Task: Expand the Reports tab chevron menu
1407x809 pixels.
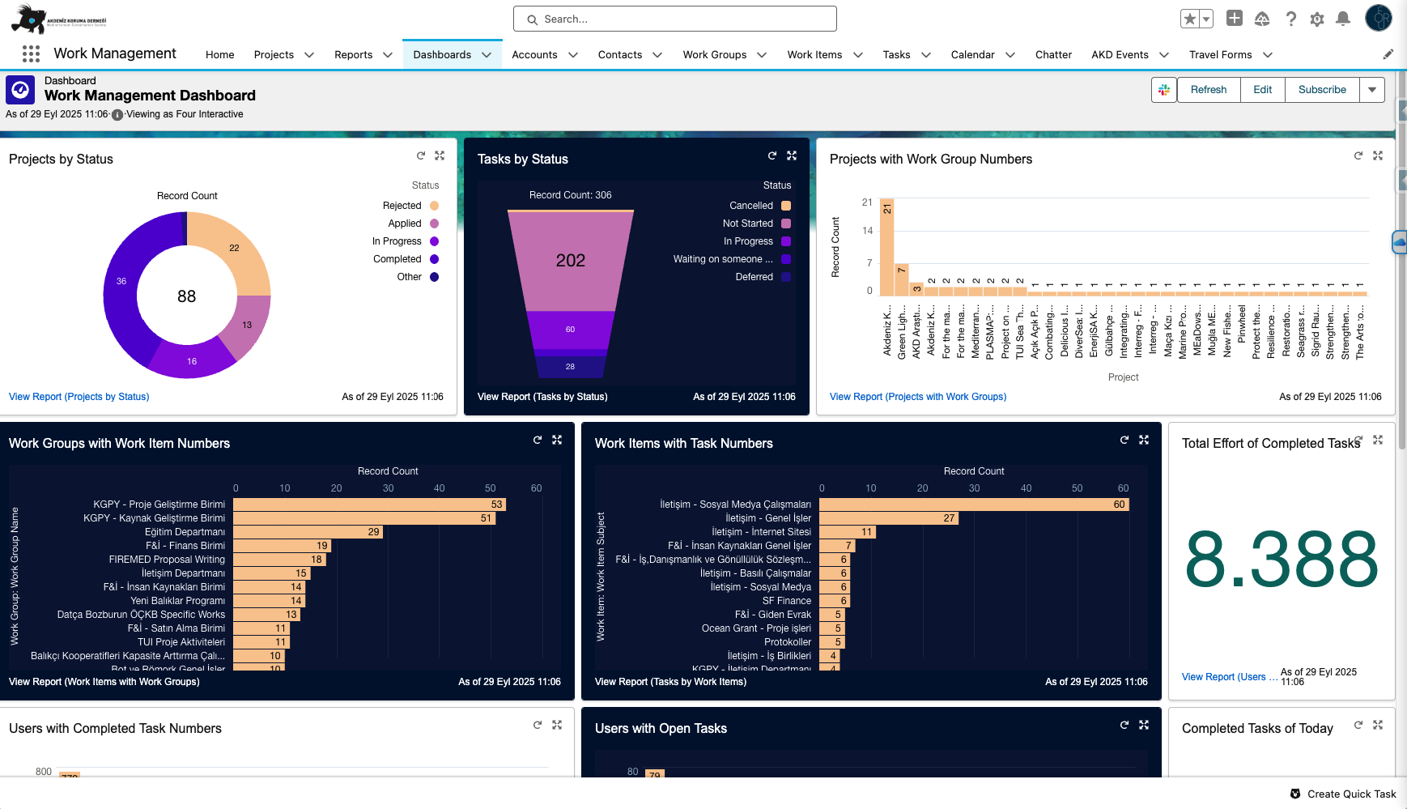Action: click(388, 55)
